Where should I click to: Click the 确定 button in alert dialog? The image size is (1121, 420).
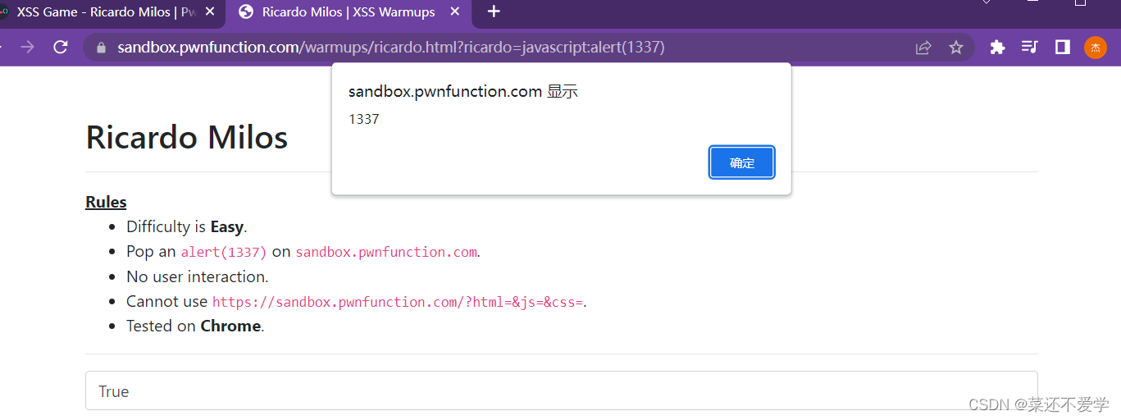[x=742, y=162]
